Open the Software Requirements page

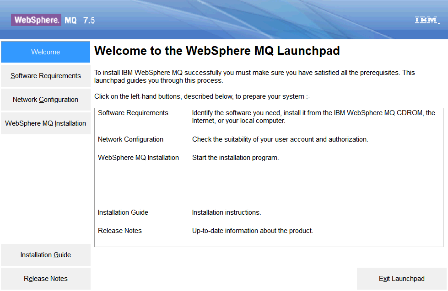coord(45,76)
